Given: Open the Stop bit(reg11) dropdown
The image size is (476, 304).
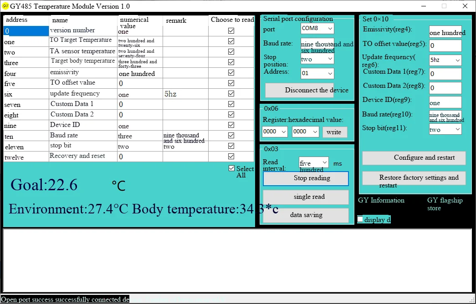Looking at the screenshot, I should pyautogui.click(x=445, y=130).
